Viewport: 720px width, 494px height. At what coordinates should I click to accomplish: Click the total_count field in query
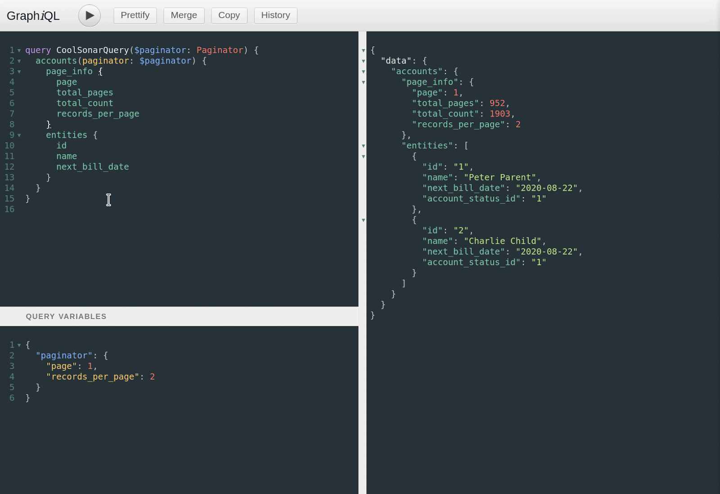[x=85, y=103]
